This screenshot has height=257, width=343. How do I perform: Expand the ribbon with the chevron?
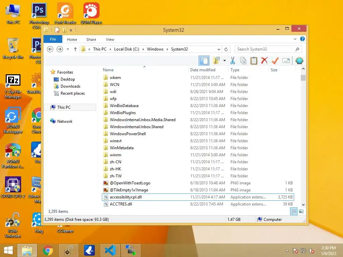click(295, 39)
